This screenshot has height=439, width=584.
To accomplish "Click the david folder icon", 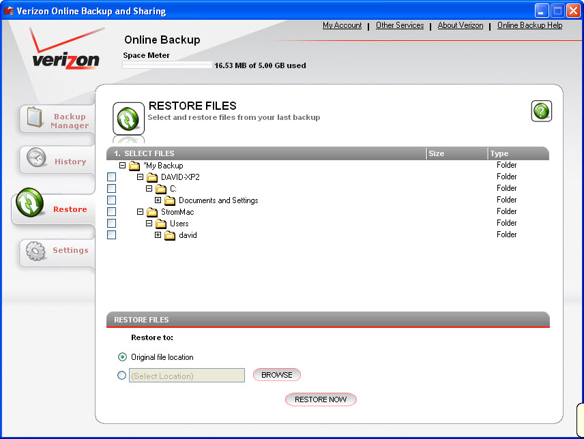I will click(x=170, y=235).
